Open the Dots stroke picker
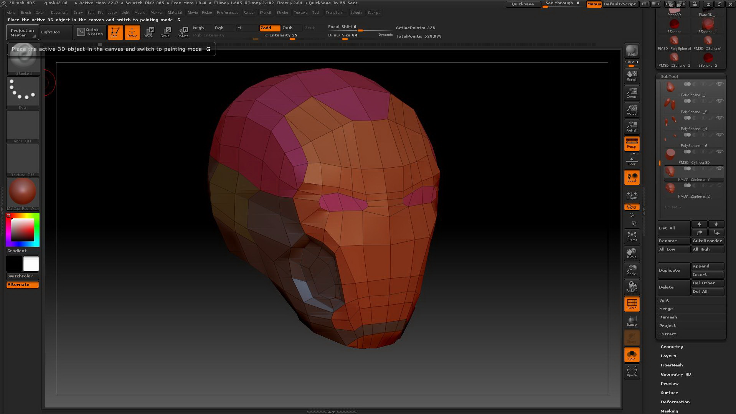Viewport: 736px width, 414px height. pos(23,93)
